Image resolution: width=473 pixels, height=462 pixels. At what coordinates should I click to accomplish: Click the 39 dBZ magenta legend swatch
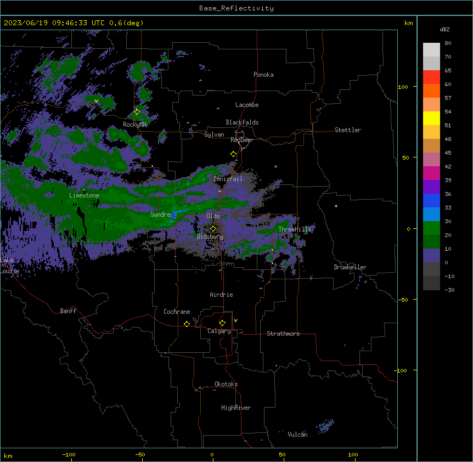pos(431,173)
